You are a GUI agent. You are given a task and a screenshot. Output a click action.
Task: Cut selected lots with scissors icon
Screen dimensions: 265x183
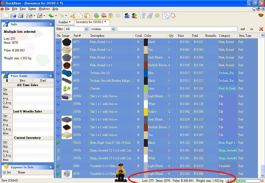[x=73, y=16]
